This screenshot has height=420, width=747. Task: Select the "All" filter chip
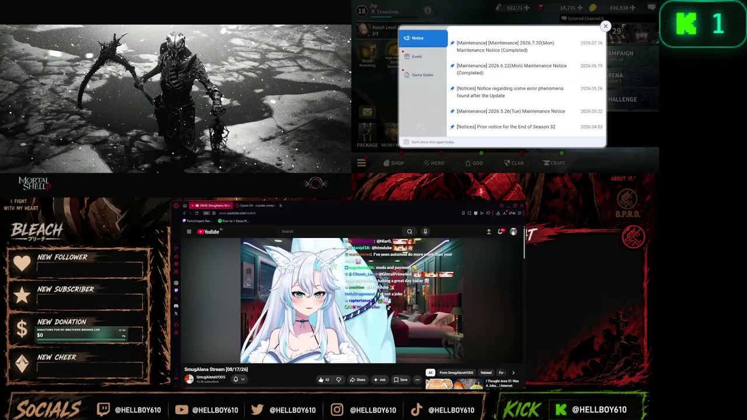coord(430,373)
